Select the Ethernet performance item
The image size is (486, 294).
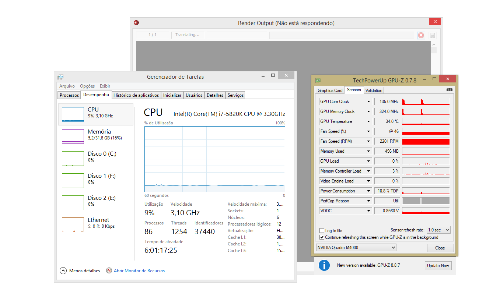[x=96, y=225]
